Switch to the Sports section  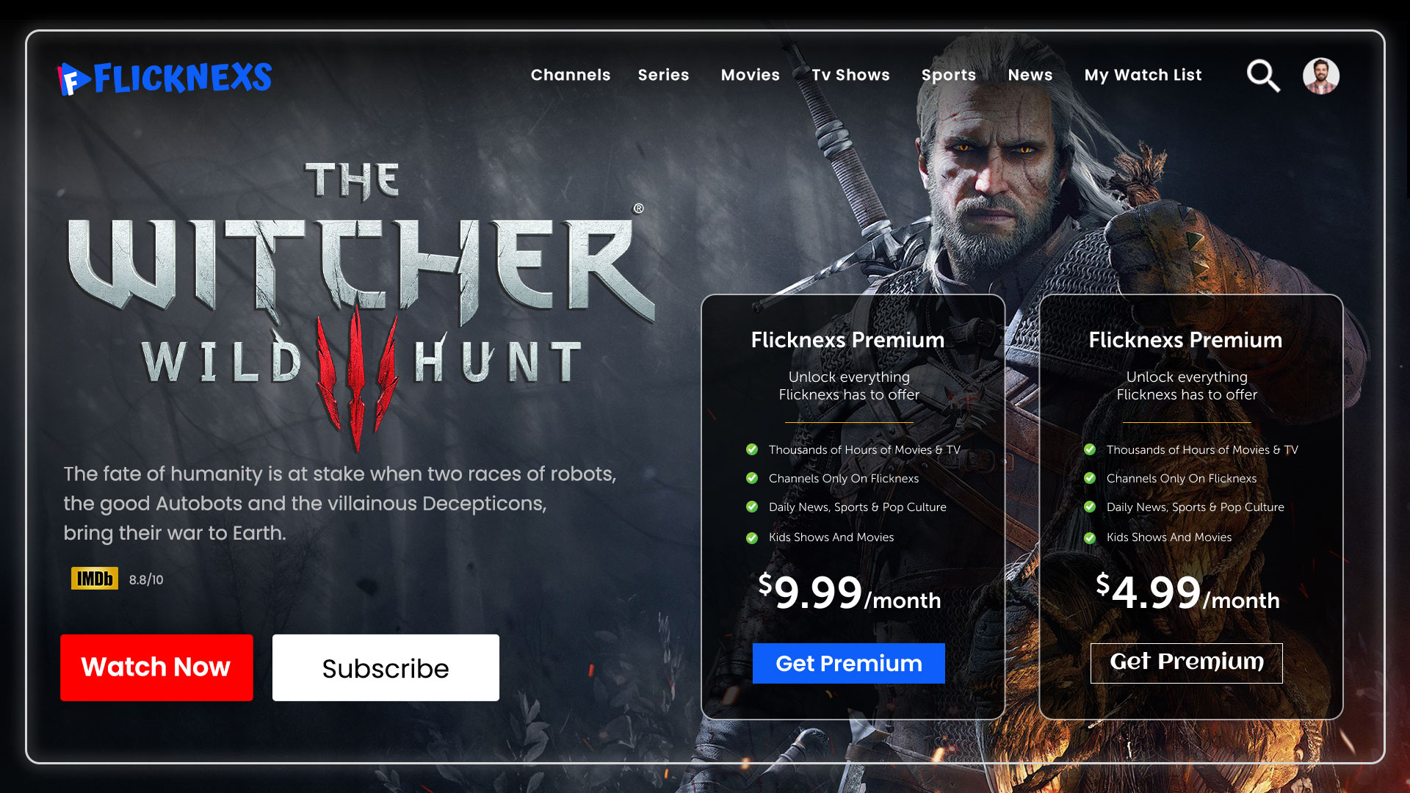(948, 75)
